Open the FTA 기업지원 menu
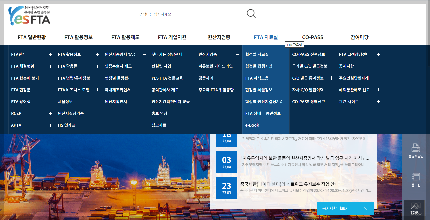This screenshot has height=220, width=430. (x=172, y=37)
